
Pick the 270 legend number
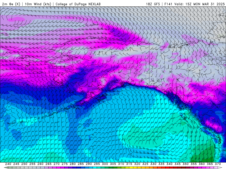56,164
